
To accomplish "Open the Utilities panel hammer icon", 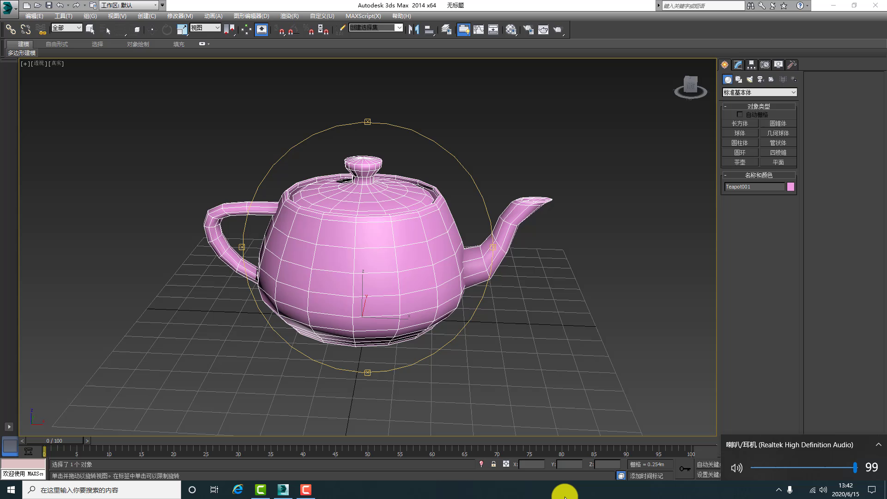I will (792, 65).
